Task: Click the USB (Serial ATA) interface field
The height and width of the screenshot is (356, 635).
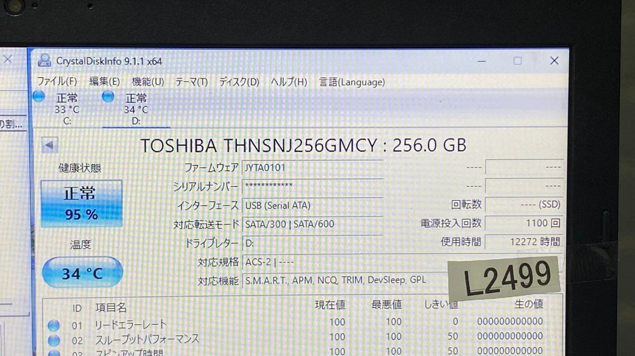Action: (312, 205)
